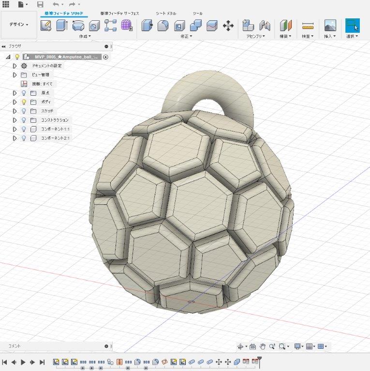
Task: Open the デザイン workspace dropdown
Action: click(x=19, y=24)
